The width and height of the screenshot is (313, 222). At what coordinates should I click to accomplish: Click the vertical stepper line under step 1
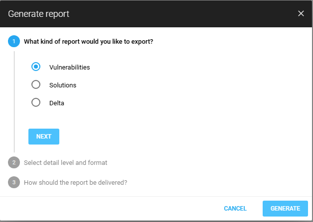14,99
